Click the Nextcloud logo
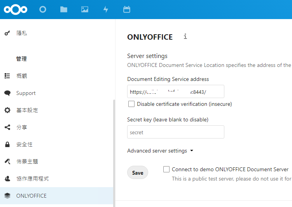 point(16,9)
